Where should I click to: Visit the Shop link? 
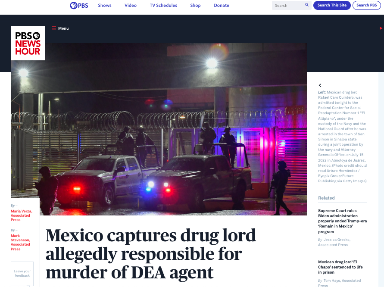pos(195,6)
